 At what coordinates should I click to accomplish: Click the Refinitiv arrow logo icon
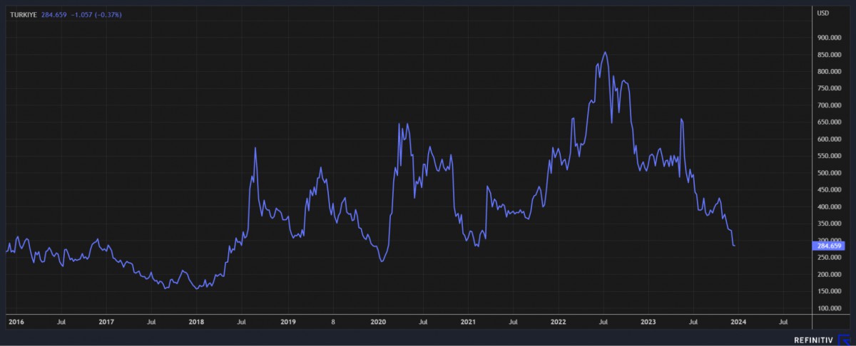[844, 340]
